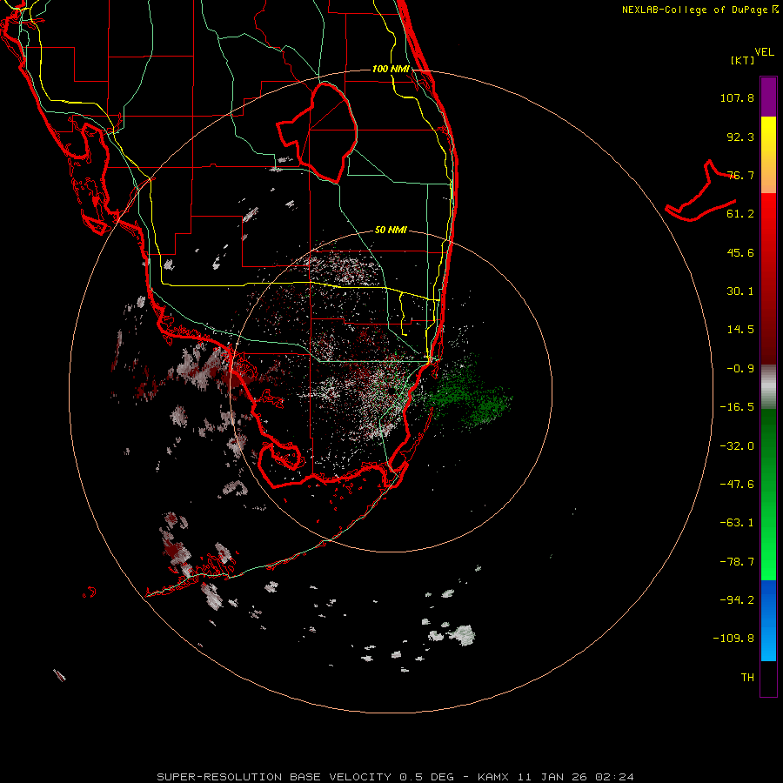Click the 61.2 velocity scale value

point(740,214)
